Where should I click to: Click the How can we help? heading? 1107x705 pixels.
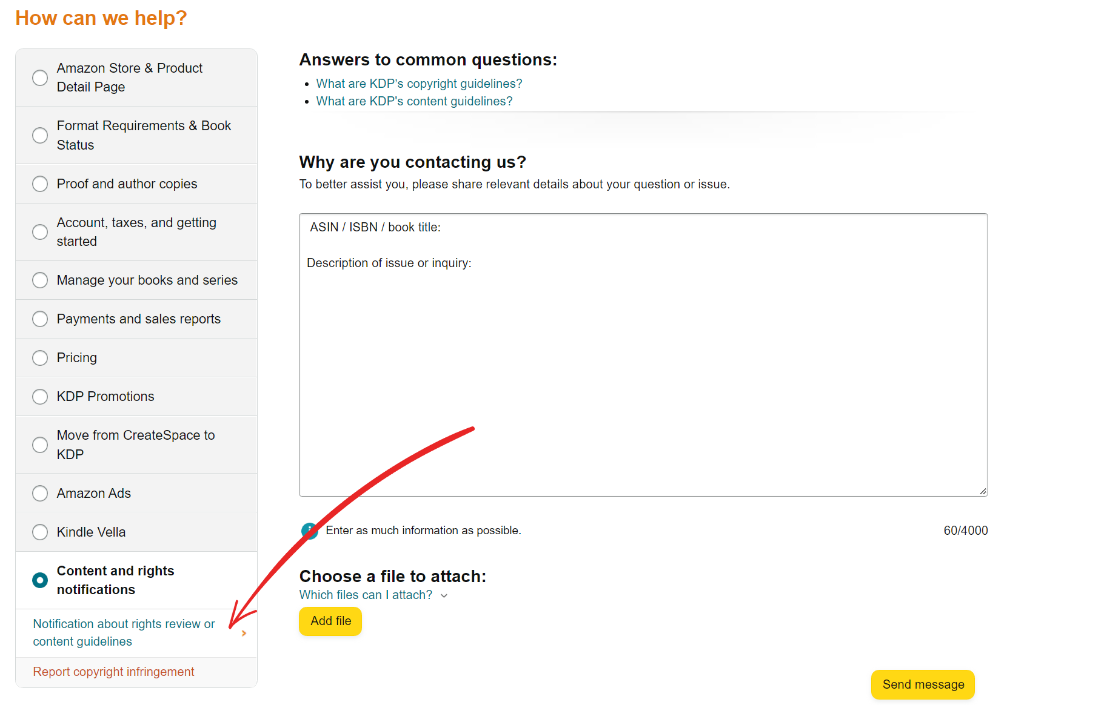pyautogui.click(x=101, y=18)
